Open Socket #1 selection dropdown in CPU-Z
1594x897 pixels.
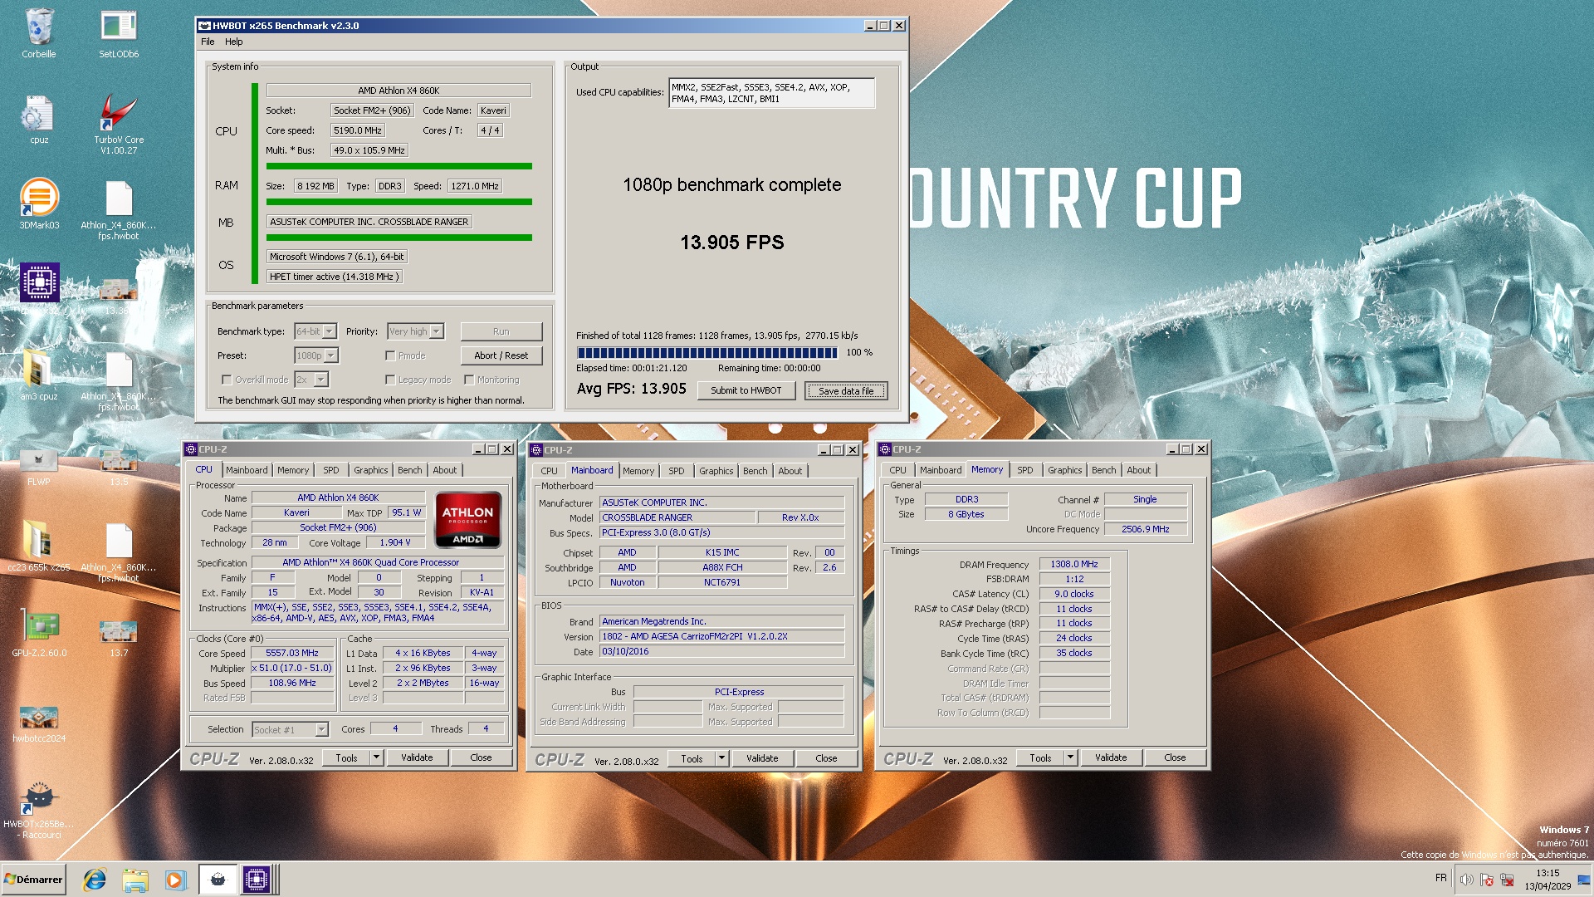click(291, 729)
